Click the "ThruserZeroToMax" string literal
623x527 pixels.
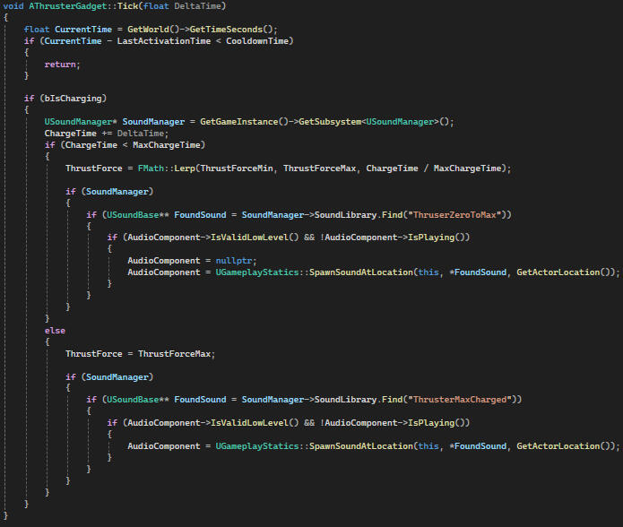461,214
